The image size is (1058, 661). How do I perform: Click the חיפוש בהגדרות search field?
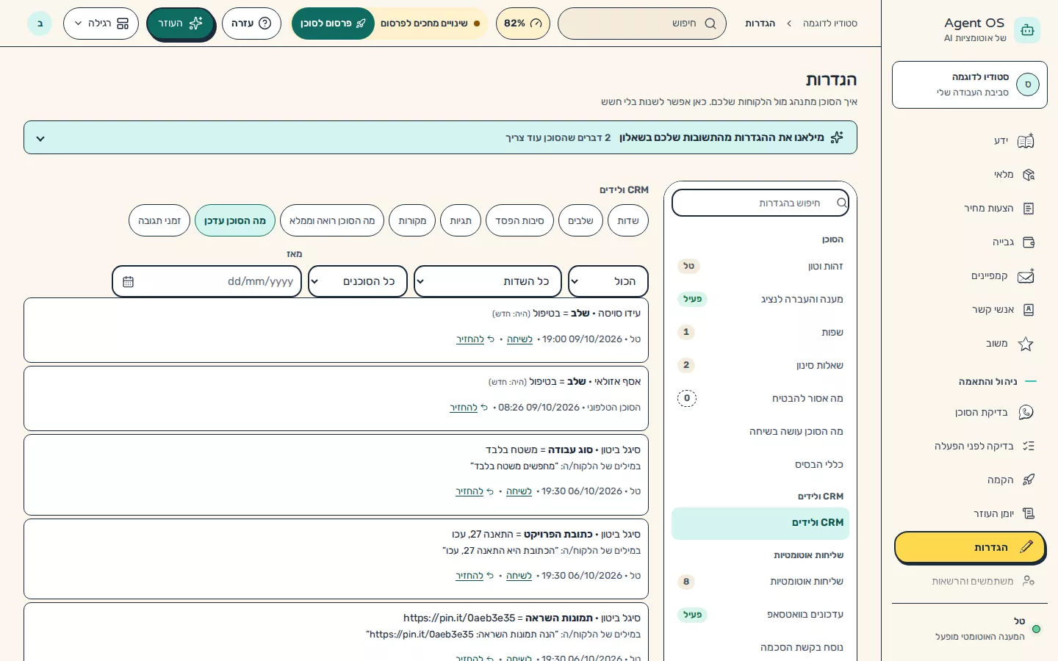[760, 203]
